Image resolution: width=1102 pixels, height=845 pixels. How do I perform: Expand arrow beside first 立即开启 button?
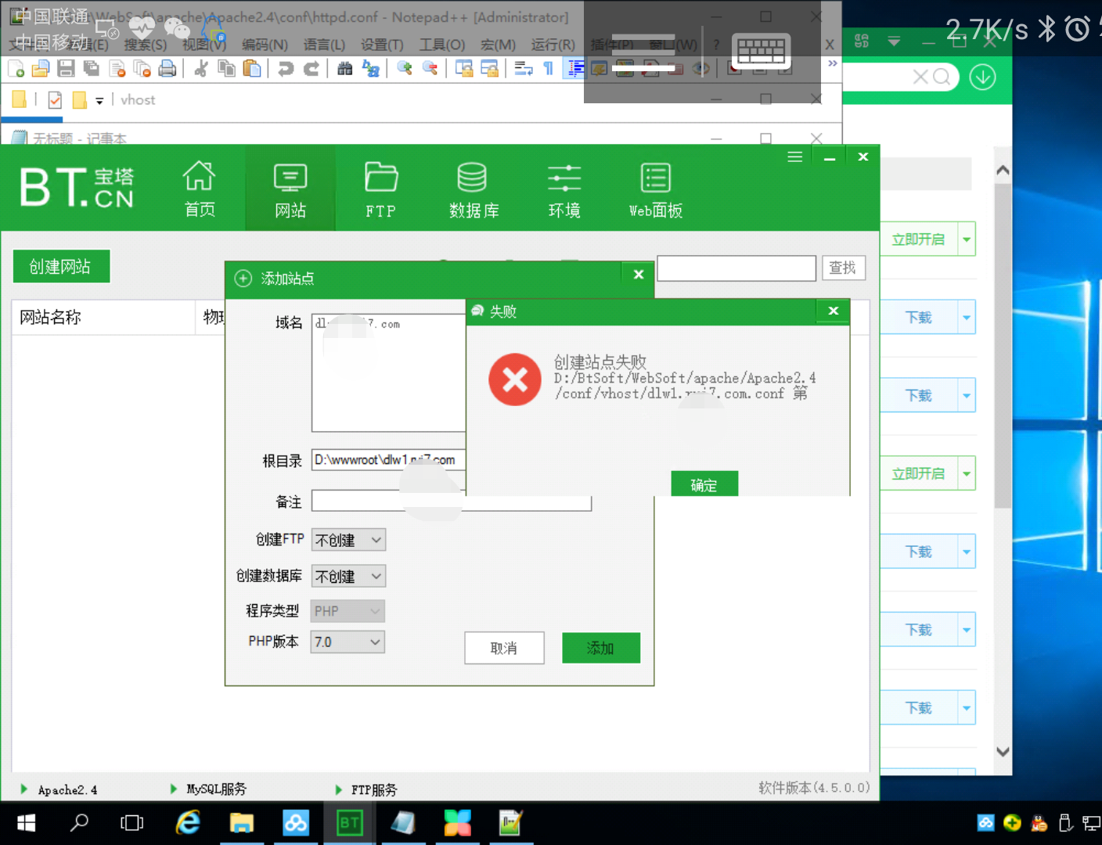pos(967,239)
